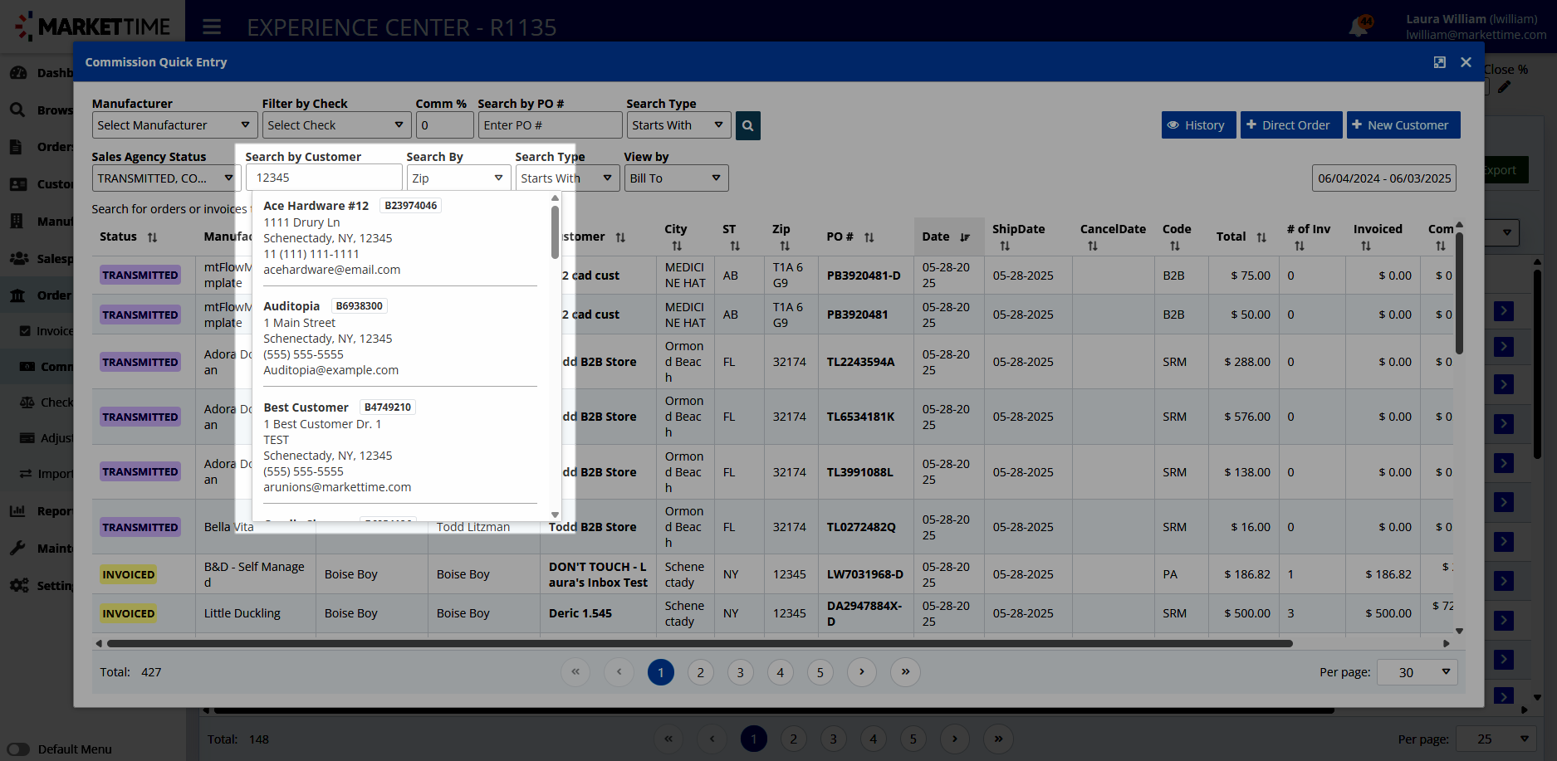The image size is (1557, 761).
Task: Sort by the Total column arrows
Action: pyautogui.click(x=1261, y=237)
